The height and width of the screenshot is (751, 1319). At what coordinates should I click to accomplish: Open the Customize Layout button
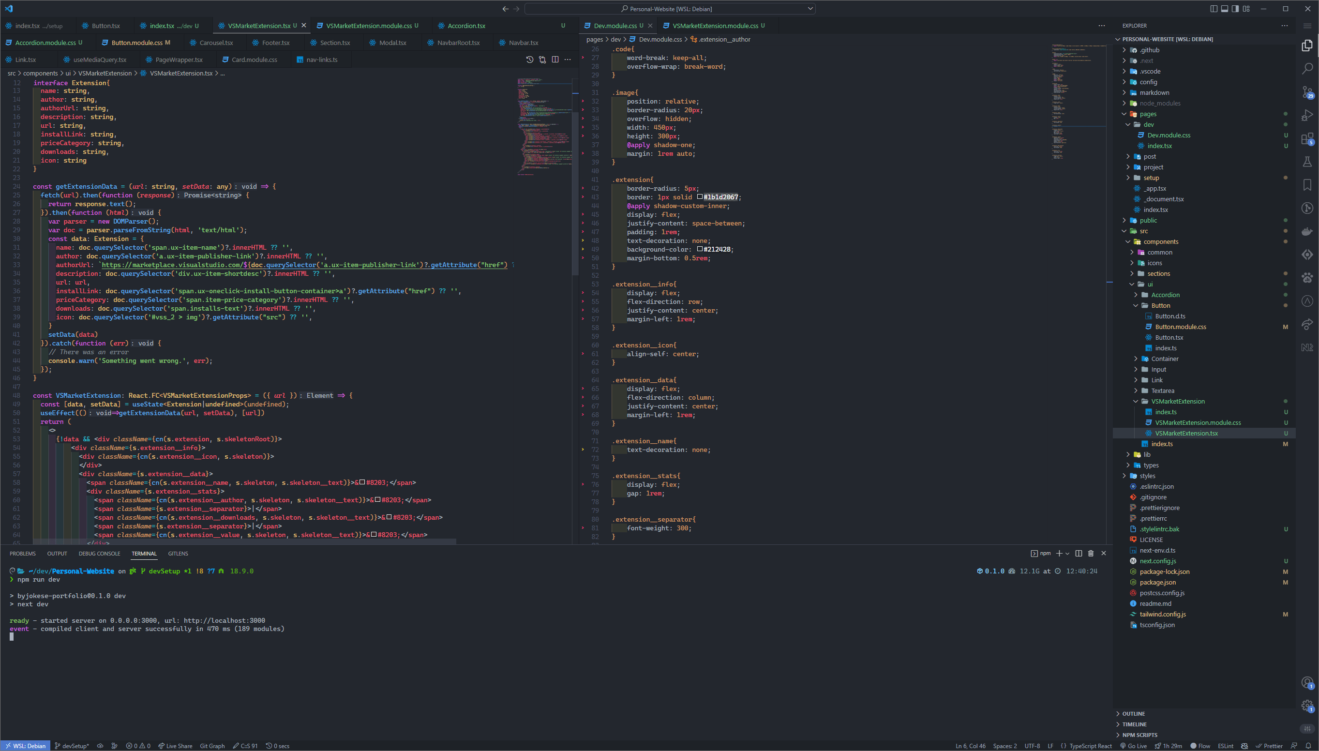pos(1246,9)
